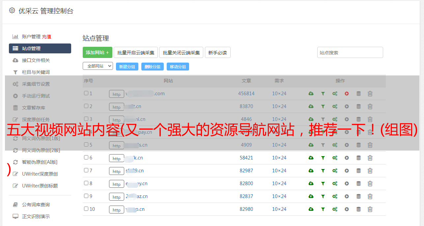The width and height of the screenshot is (424, 226).
Task: Click the gears icon in the 82837 row
Action: point(335,196)
